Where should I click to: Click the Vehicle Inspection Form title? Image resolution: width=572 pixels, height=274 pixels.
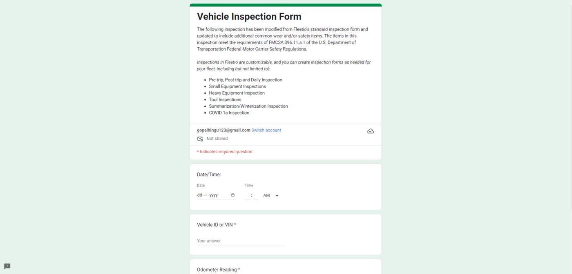point(249,17)
